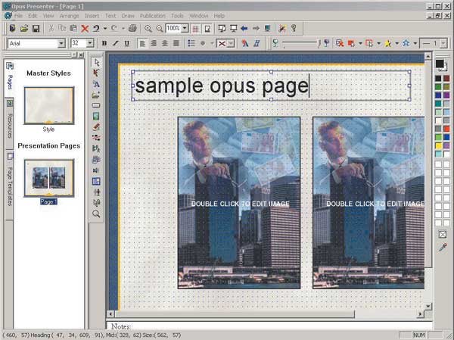Select the magnifier tool at bottom of toolbox
454x340 pixels.
coord(96,214)
